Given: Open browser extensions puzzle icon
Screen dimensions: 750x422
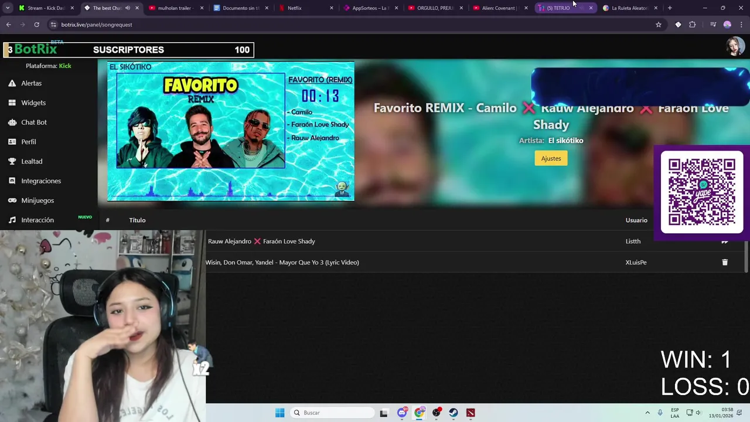Looking at the screenshot, I should tap(693, 25).
